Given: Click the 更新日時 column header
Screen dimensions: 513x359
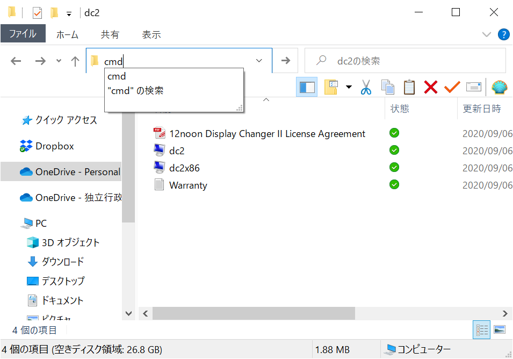Looking at the screenshot, I should pos(482,109).
